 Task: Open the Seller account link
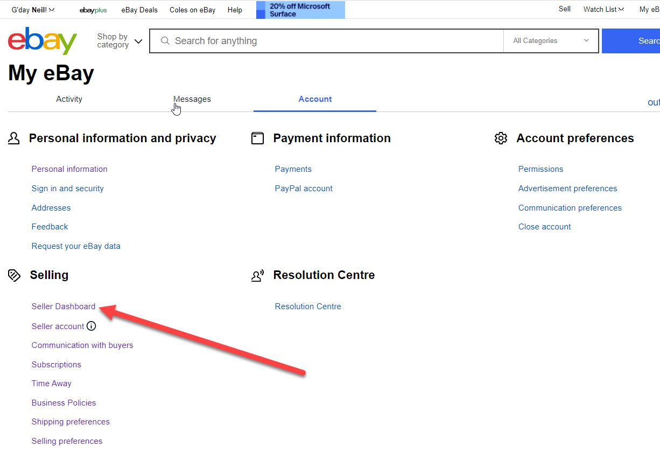(x=58, y=326)
